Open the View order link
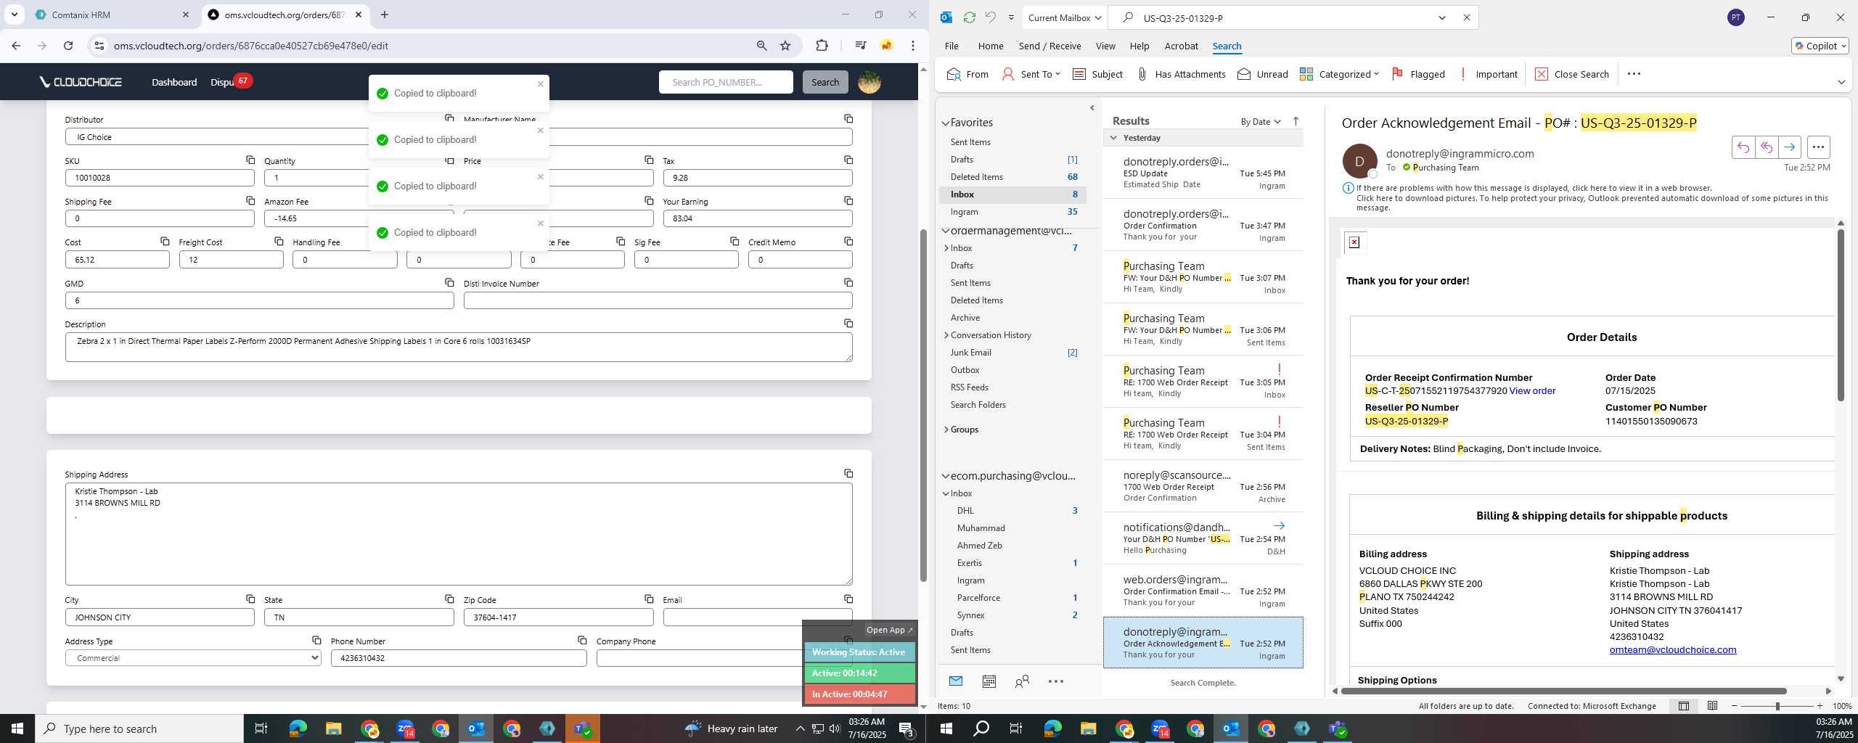This screenshot has width=1858, height=743. 1532,391
